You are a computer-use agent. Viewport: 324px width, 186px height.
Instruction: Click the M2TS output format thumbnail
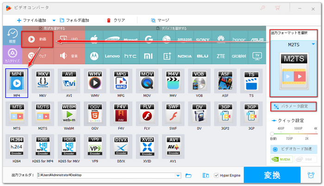click(294, 71)
